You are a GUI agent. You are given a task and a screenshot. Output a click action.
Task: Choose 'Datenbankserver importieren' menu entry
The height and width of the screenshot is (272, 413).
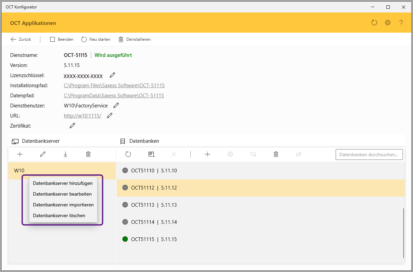tap(63, 205)
